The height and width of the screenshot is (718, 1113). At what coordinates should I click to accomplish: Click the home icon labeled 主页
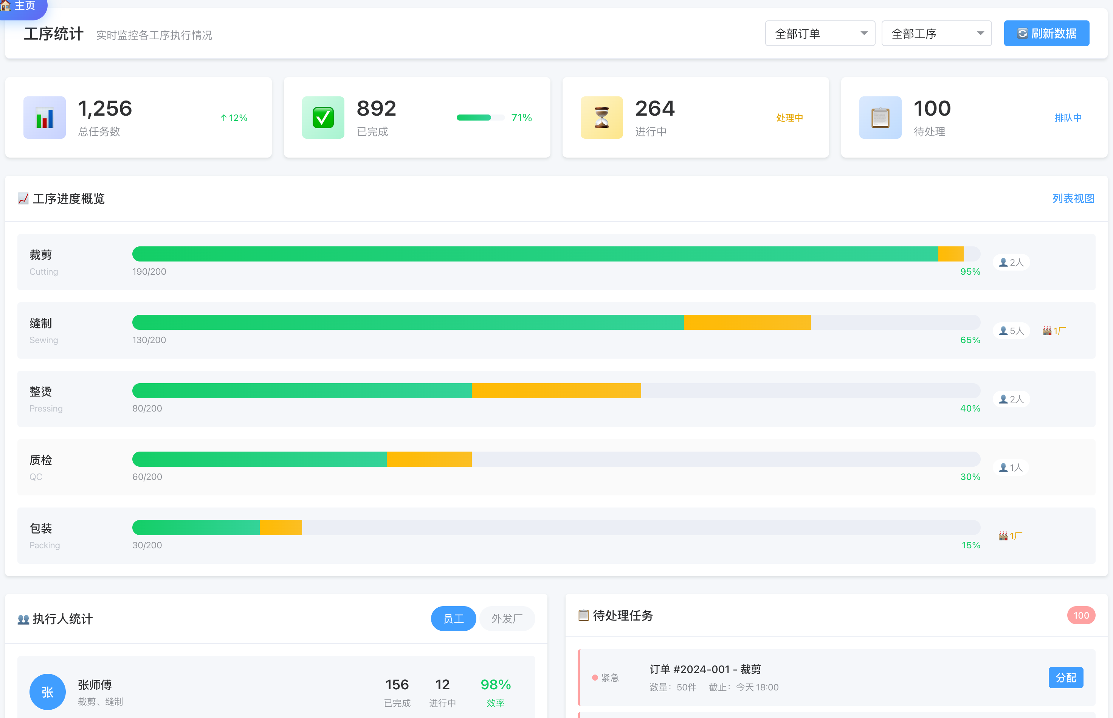click(6, 6)
